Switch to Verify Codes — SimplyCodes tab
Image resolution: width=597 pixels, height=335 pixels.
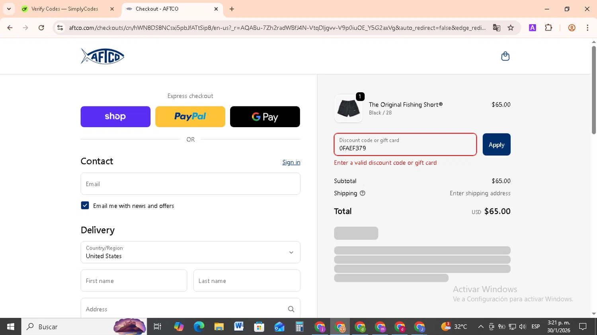pos(64,9)
